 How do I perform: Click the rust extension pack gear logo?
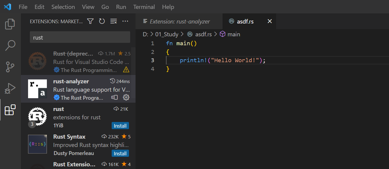37,116
